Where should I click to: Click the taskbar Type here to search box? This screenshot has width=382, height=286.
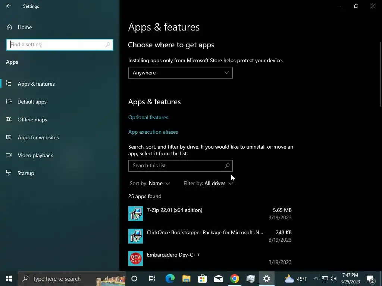click(72, 279)
